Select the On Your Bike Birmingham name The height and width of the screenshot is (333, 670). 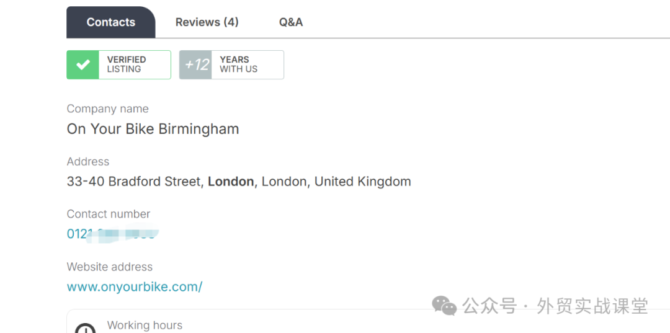click(153, 129)
